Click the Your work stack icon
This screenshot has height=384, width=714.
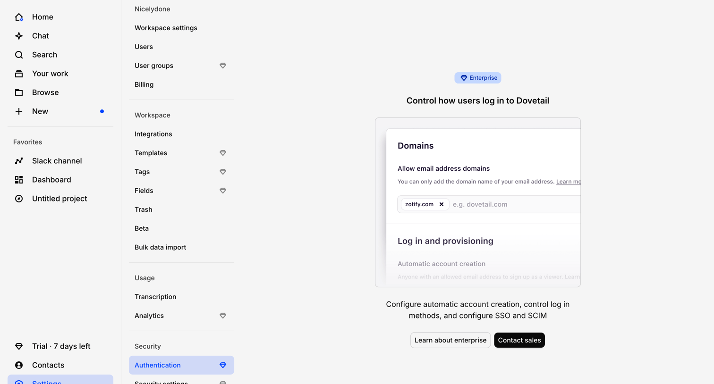coord(19,74)
